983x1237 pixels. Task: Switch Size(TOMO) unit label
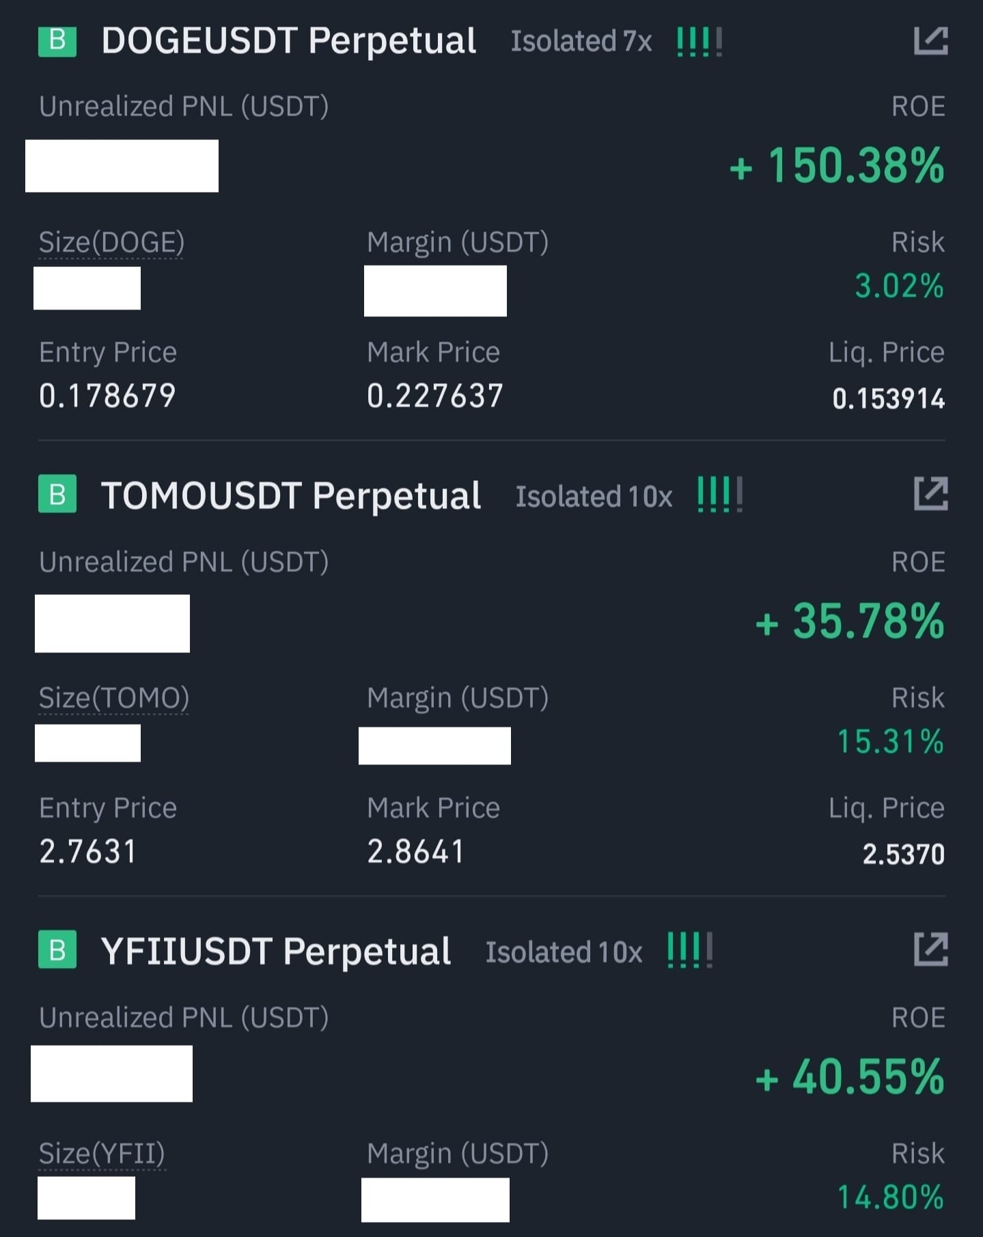coord(114,699)
